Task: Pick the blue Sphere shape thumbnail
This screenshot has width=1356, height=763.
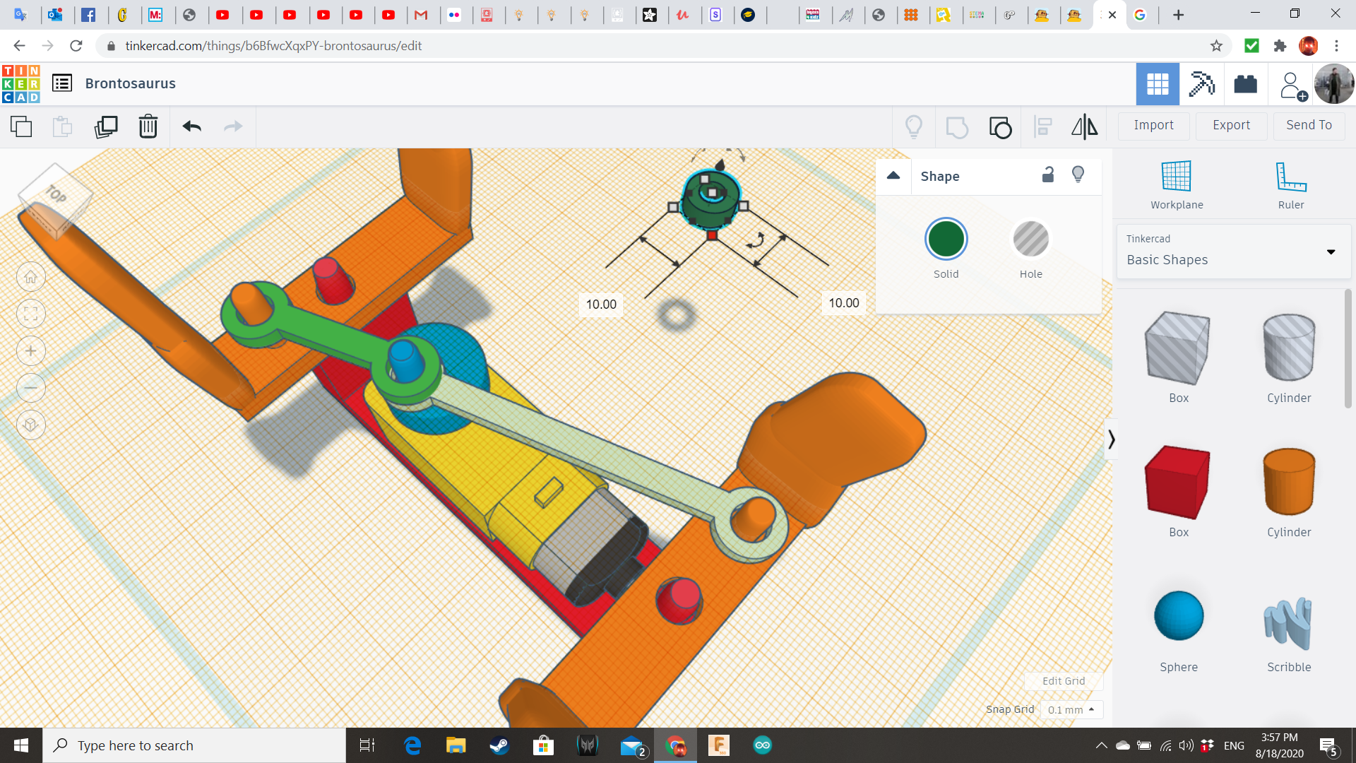Action: tap(1178, 616)
